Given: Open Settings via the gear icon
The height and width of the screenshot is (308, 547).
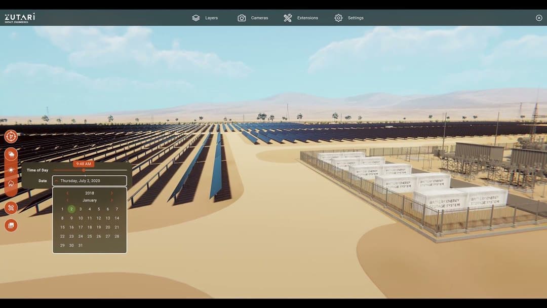Looking at the screenshot, I should [338, 18].
